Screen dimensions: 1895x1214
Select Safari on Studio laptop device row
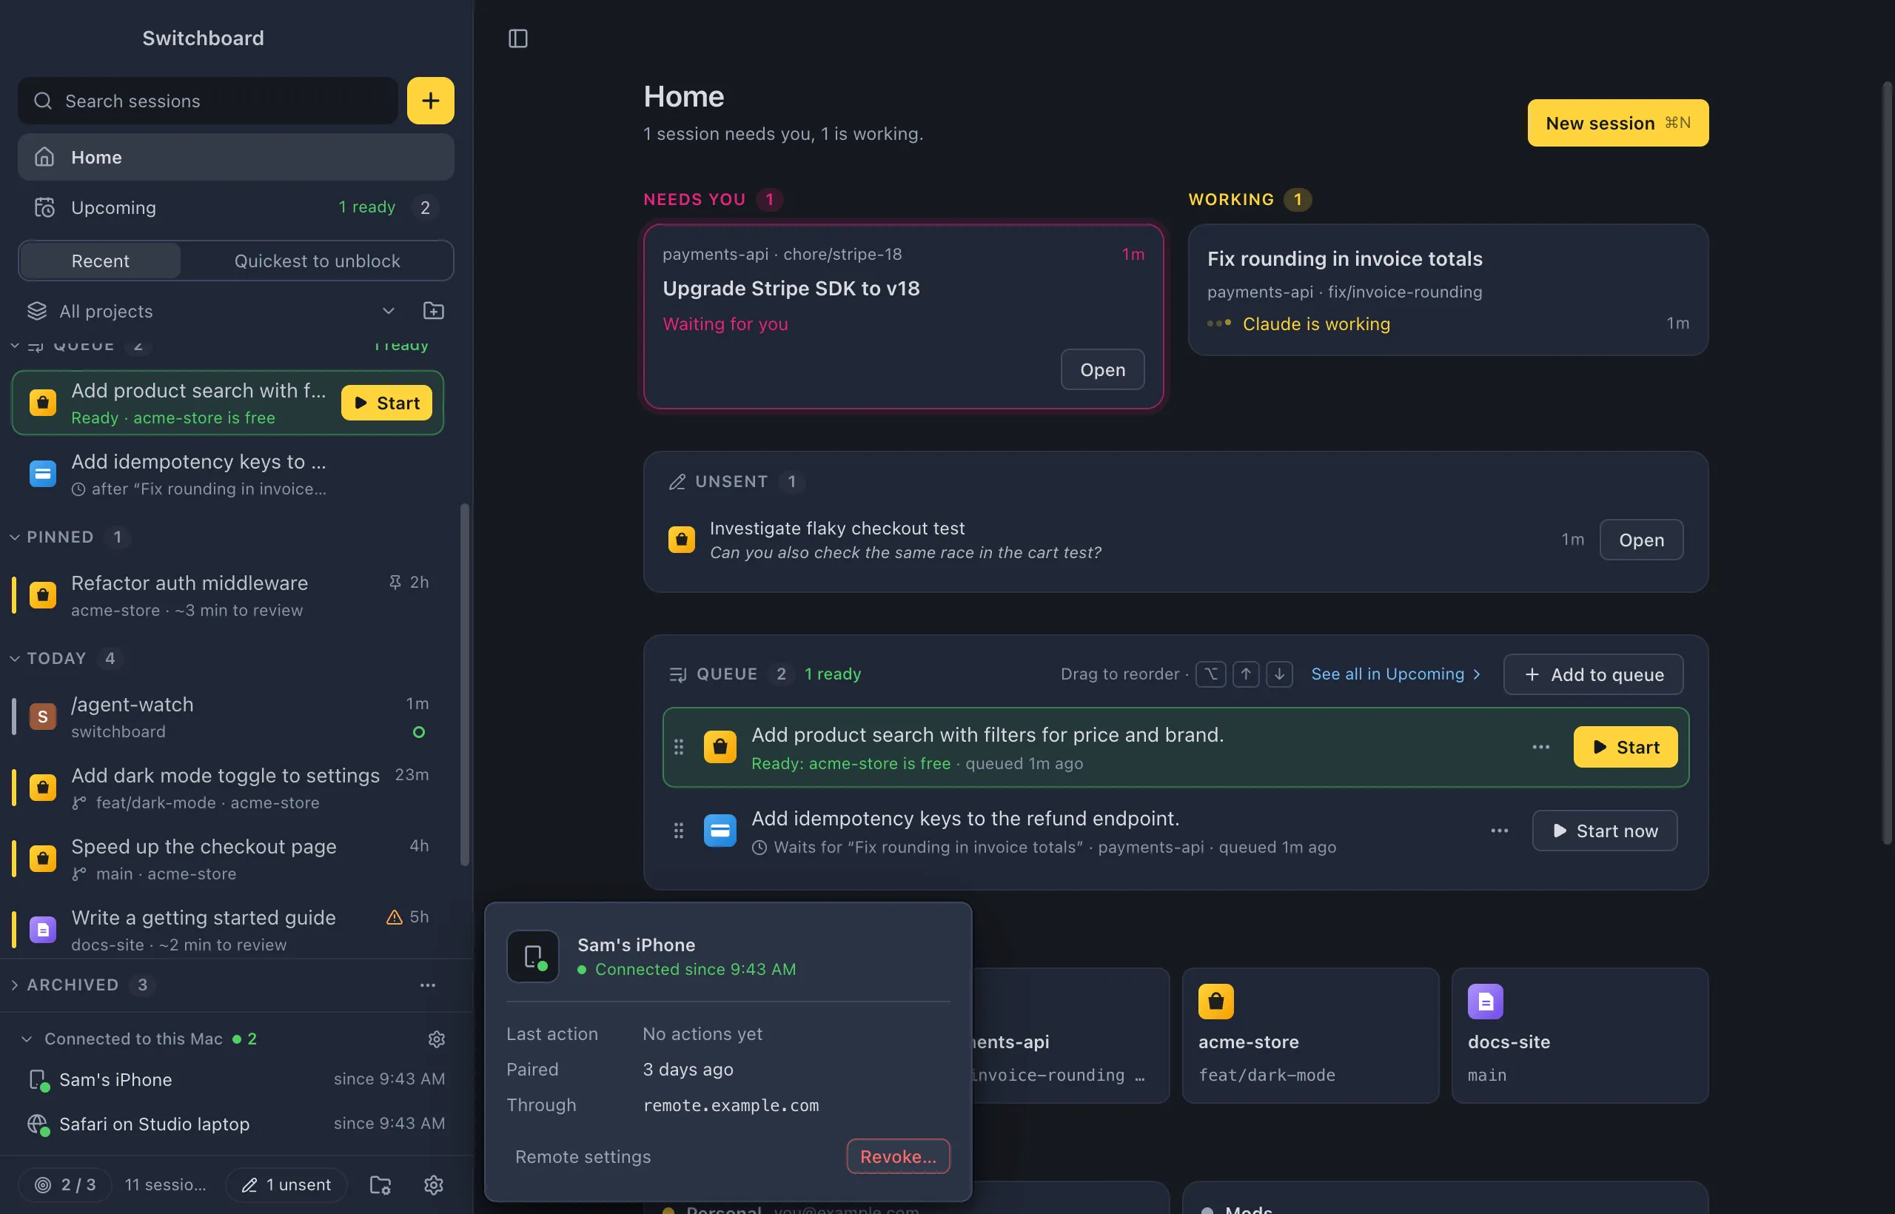(235, 1124)
